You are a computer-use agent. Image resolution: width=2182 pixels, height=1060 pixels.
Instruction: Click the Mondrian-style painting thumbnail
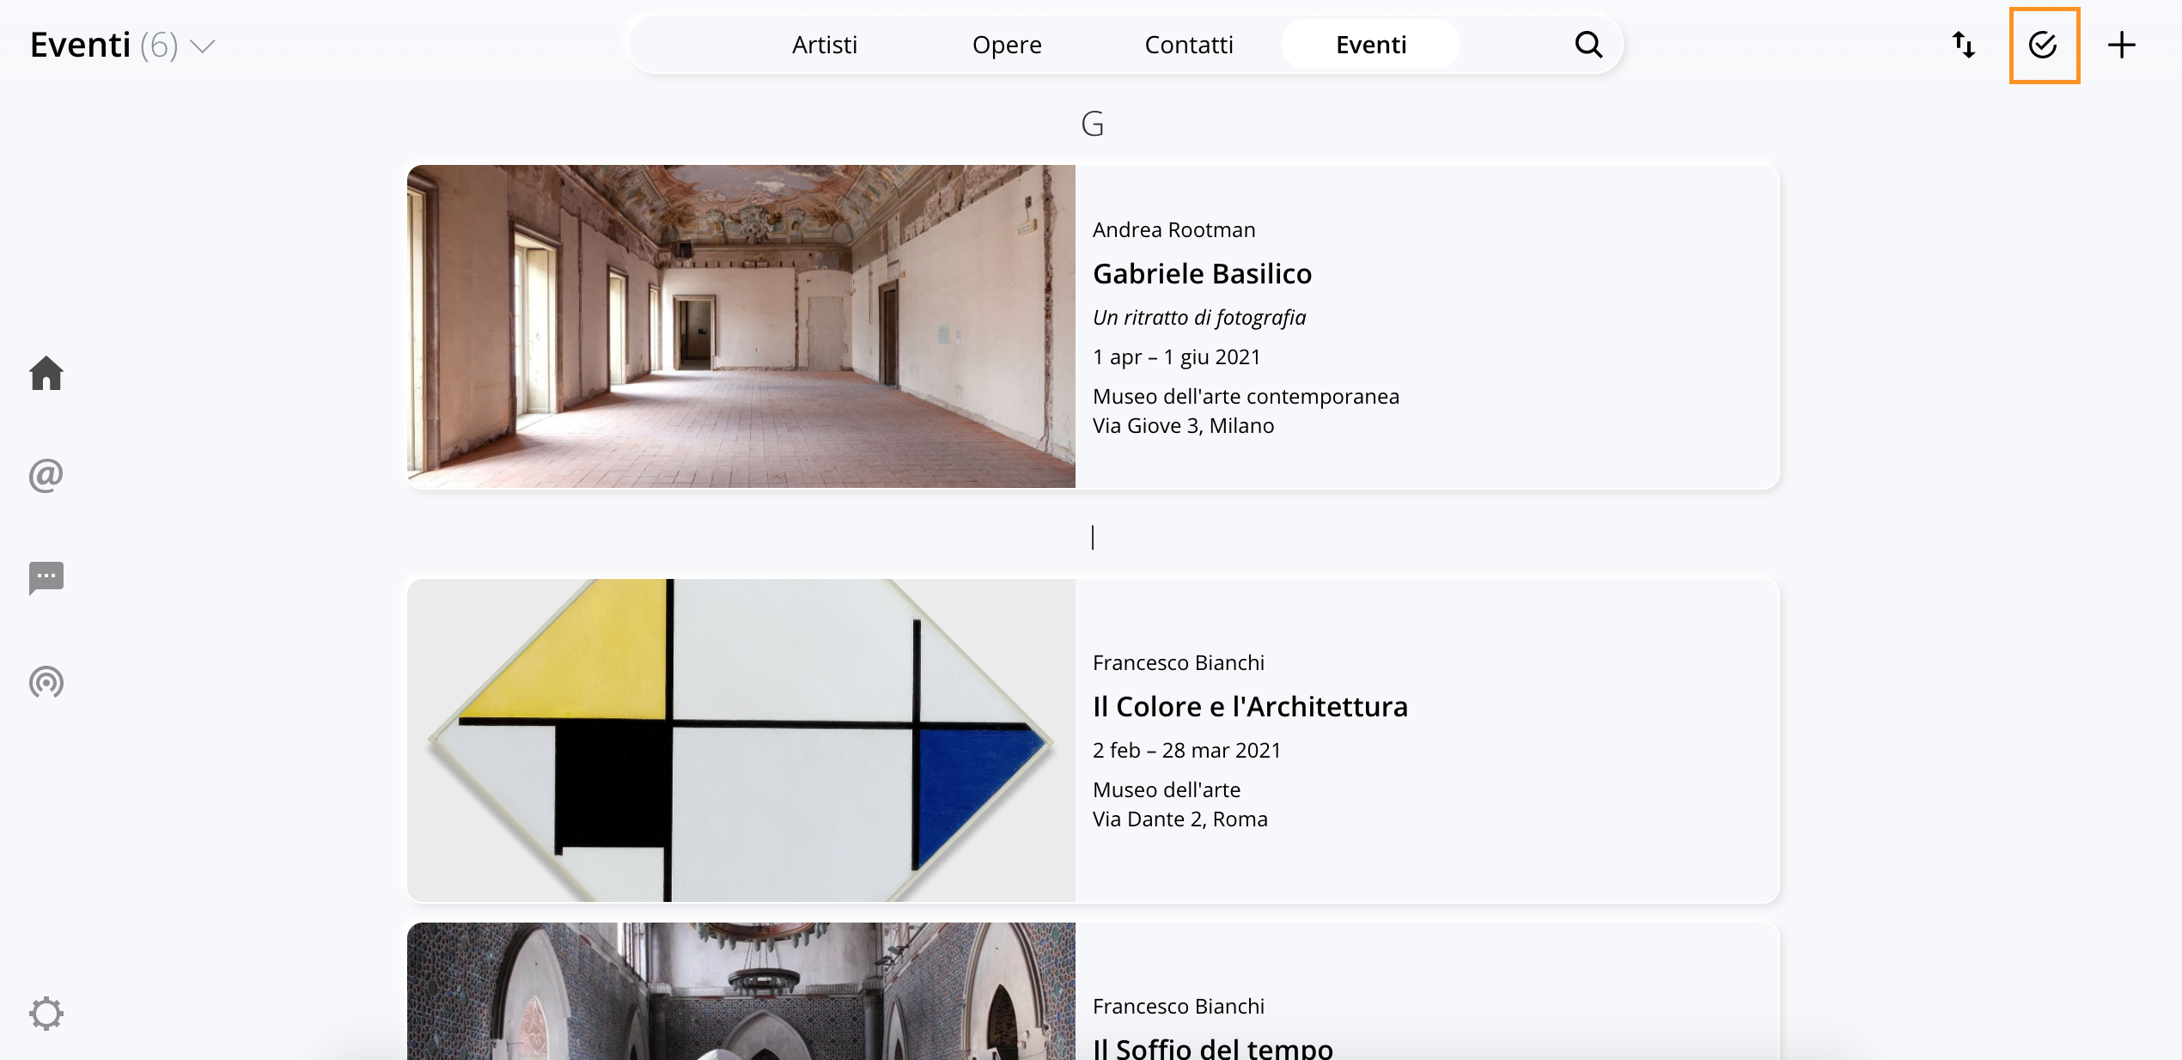click(x=741, y=740)
